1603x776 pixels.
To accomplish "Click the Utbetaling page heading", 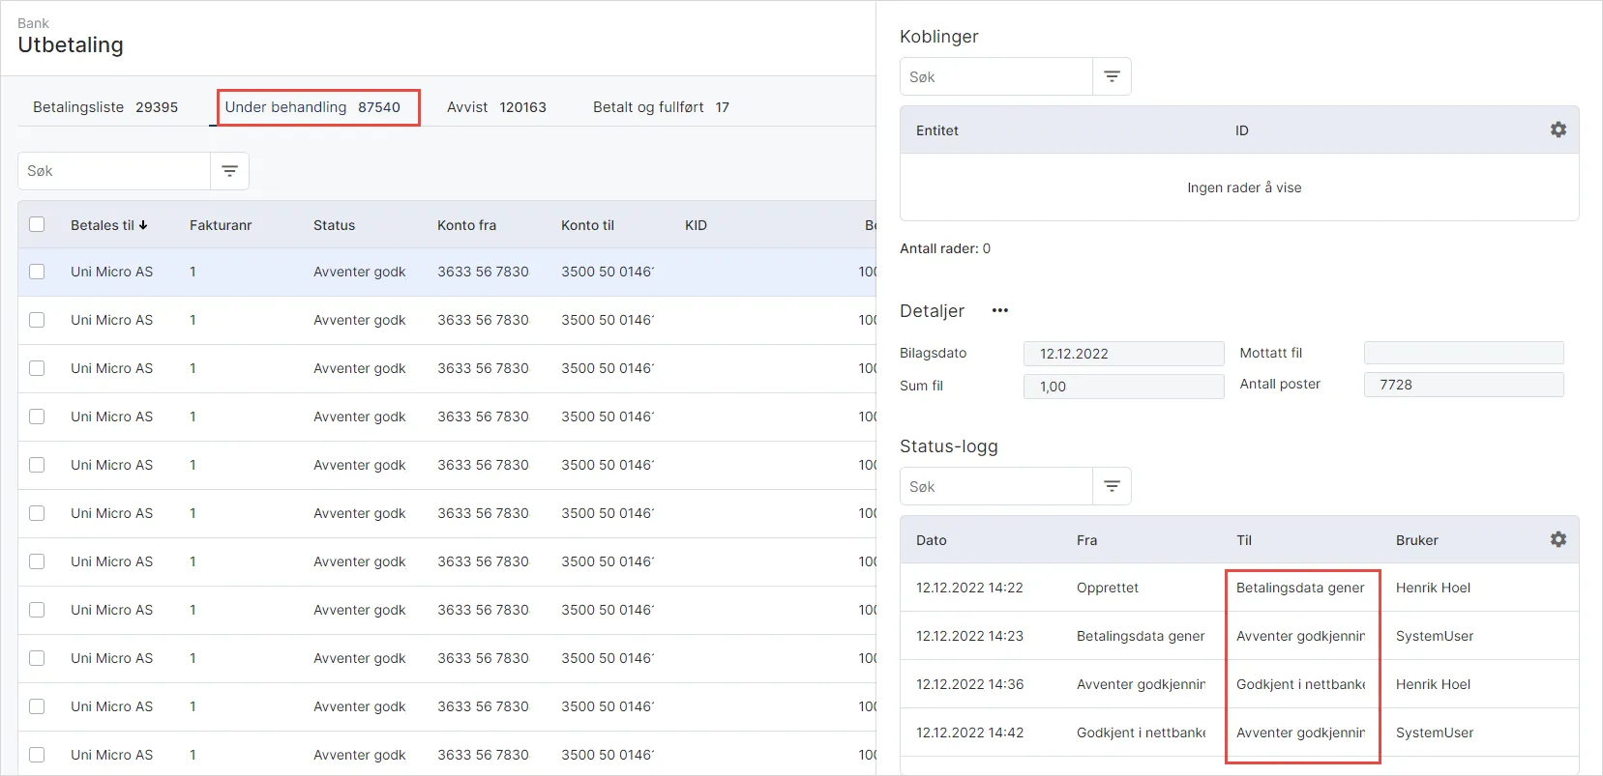I will coord(71,45).
